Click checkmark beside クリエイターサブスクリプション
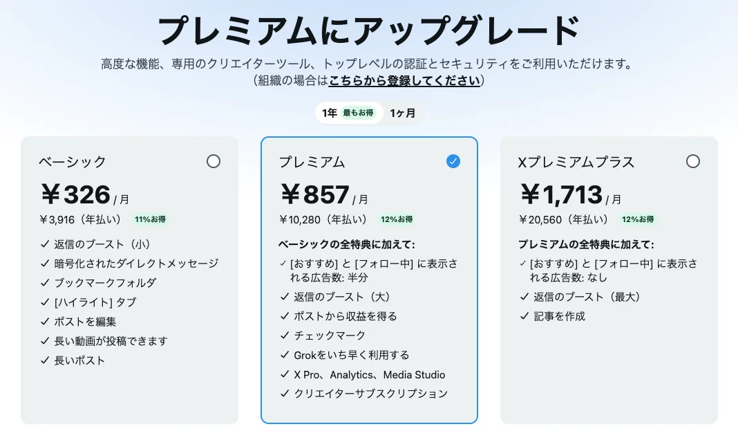The width and height of the screenshot is (738, 440). coord(284,393)
